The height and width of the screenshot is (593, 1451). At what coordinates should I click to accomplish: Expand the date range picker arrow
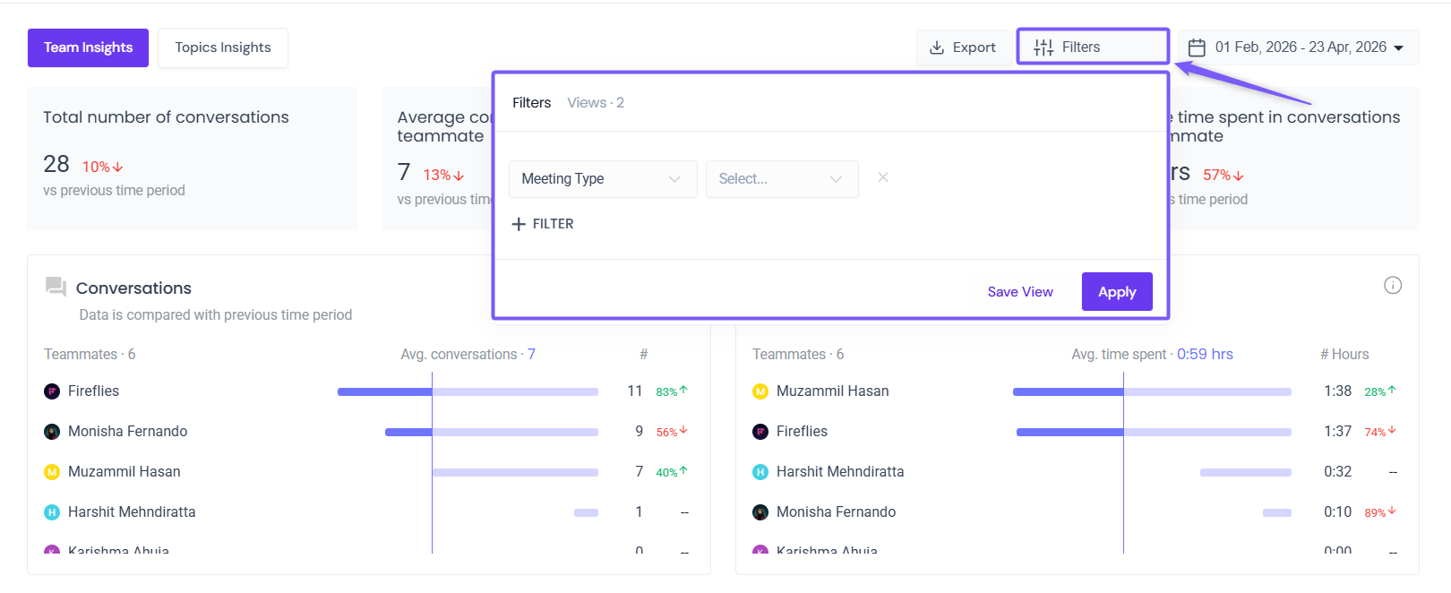1399,48
